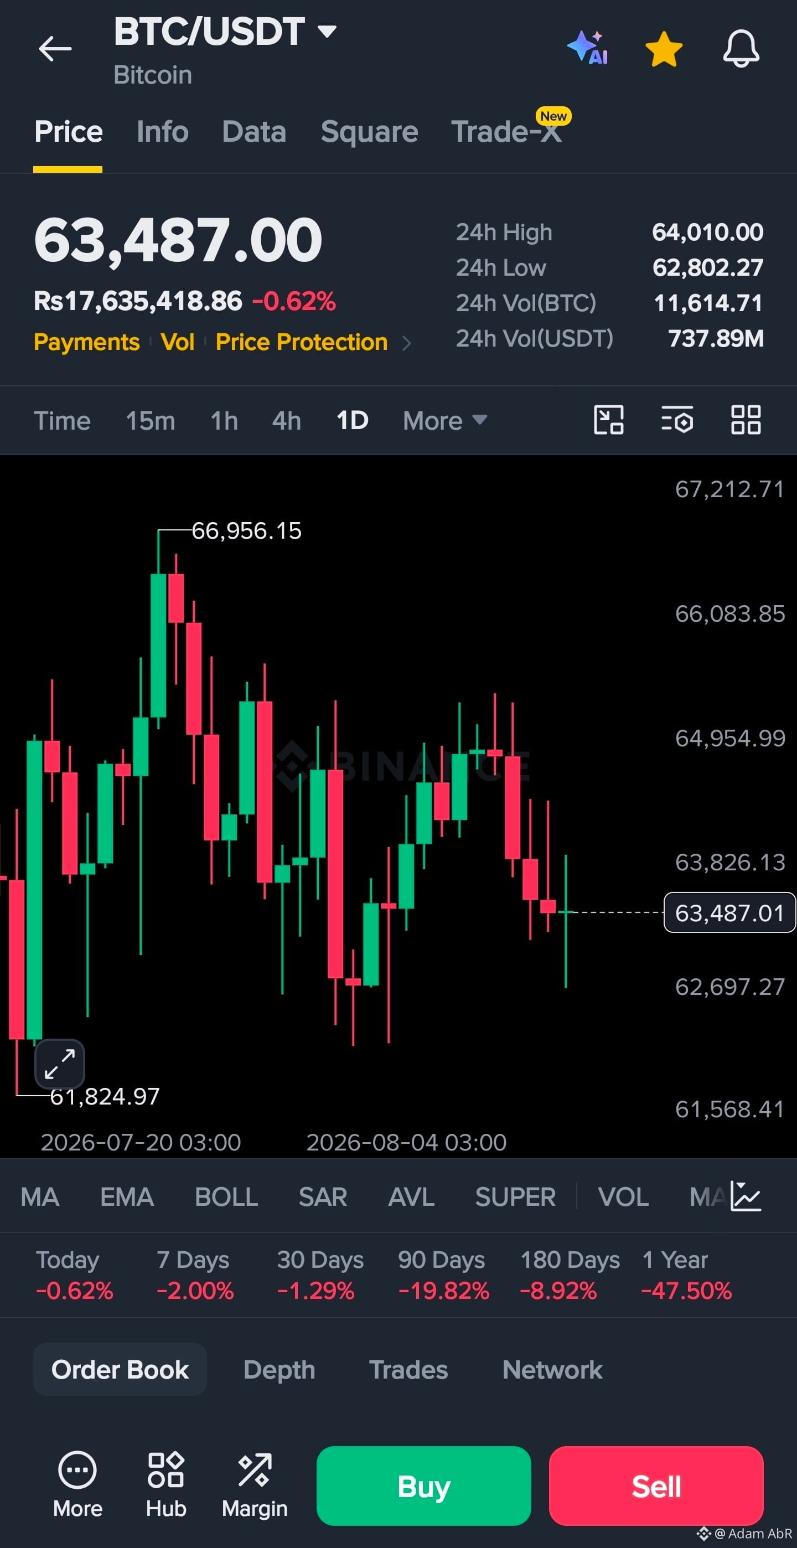Tap the Rs17,635,418.86 converted price
Screen dimensions: 797x1548
138,301
